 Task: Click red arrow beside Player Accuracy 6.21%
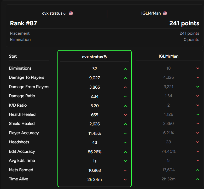(x=198, y=133)
